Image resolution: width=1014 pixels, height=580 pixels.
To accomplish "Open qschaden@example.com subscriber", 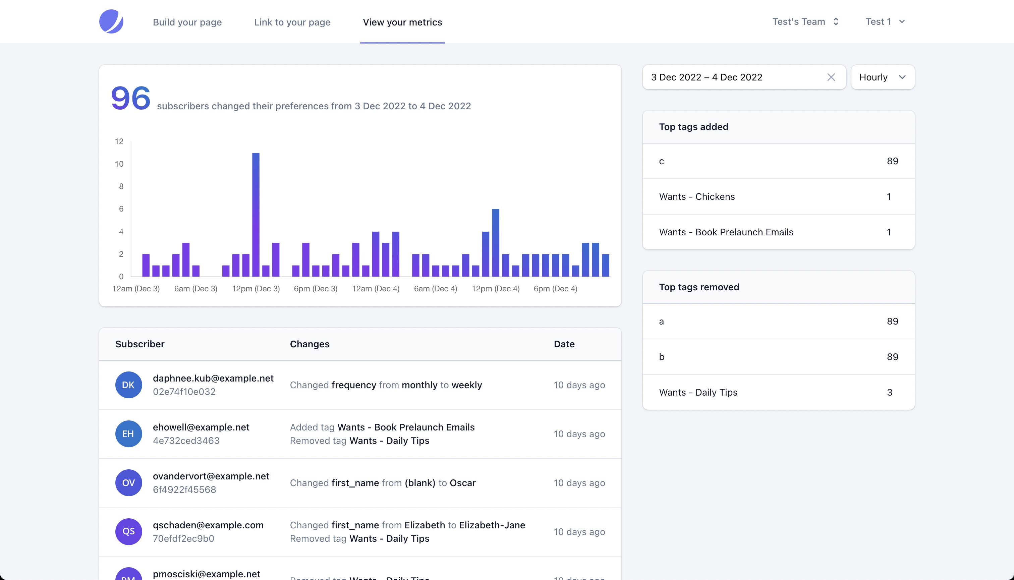I will (208, 525).
